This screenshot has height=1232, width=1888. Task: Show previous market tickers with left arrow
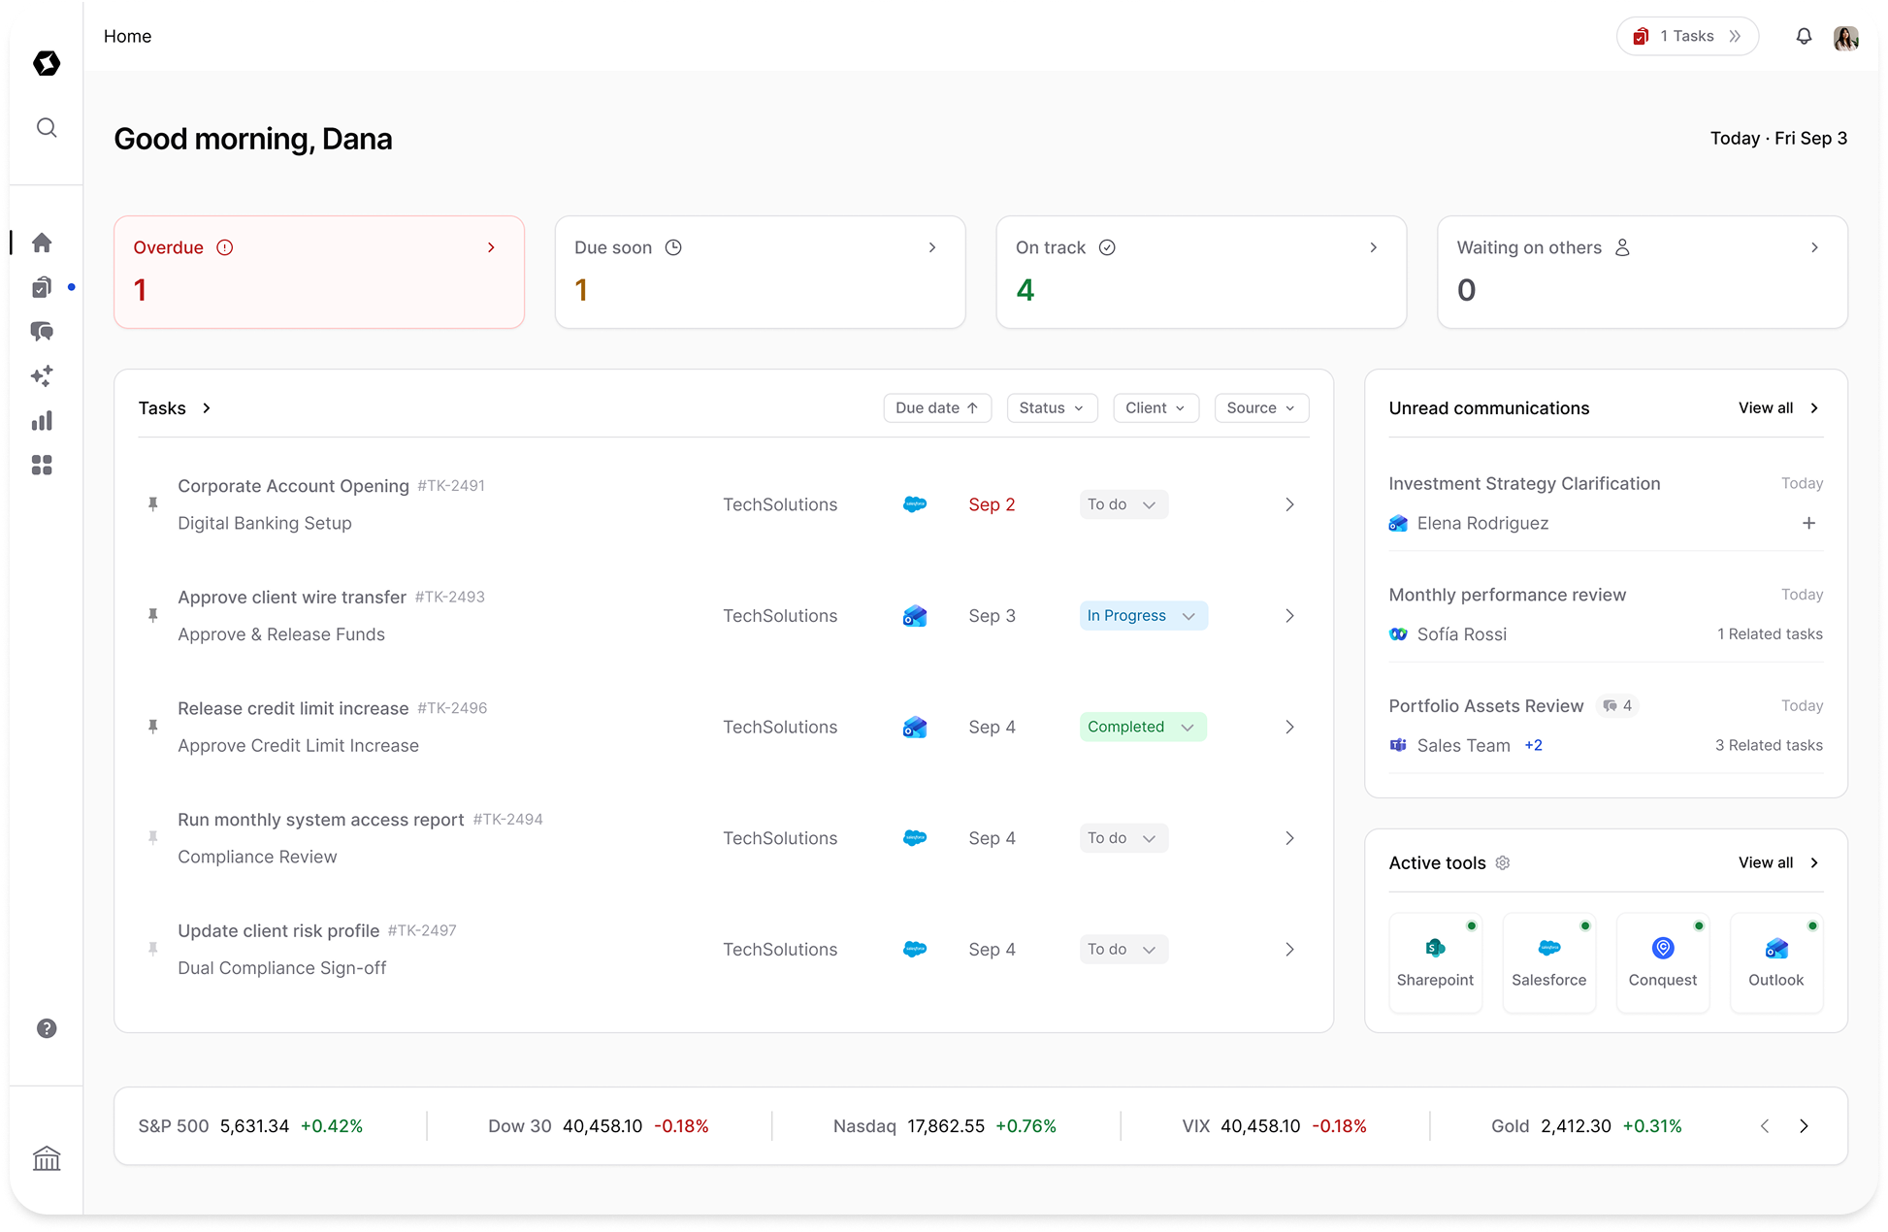pos(1765,1126)
